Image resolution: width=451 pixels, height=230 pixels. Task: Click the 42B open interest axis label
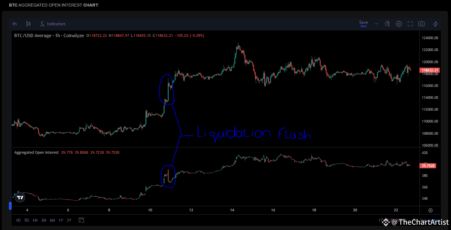click(x=425, y=153)
